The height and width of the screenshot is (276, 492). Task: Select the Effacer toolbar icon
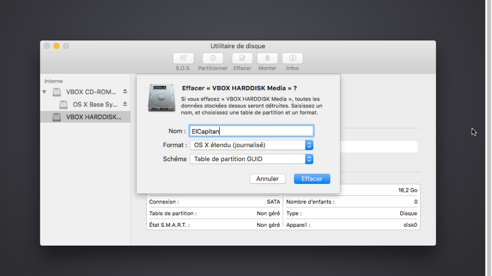click(x=242, y=58)
